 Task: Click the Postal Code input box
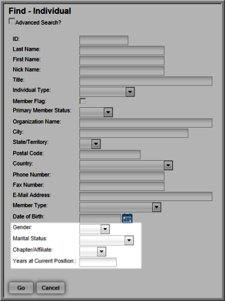pyautogui.click(x=110, y=155)
